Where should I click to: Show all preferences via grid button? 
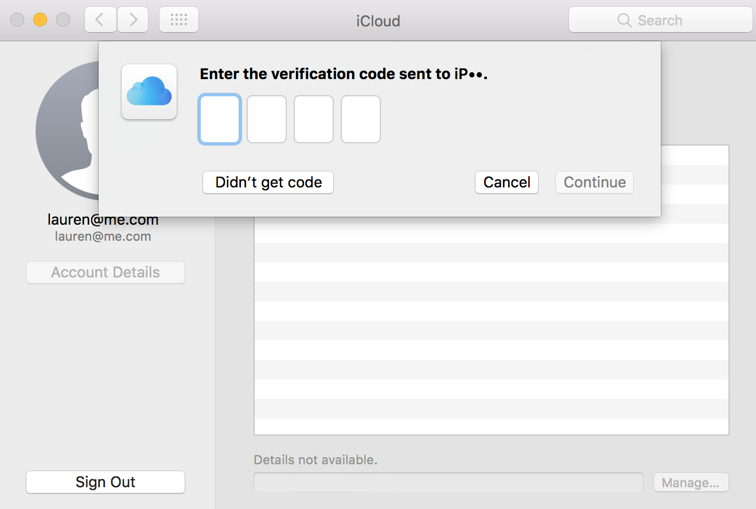coord(179,20)
